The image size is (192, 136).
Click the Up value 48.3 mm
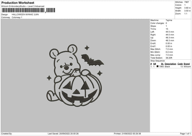[170, 38]
